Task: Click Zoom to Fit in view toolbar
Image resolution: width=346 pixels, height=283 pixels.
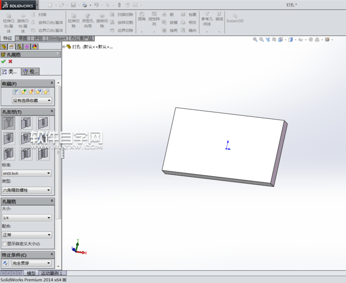Action: pos(255,39)
